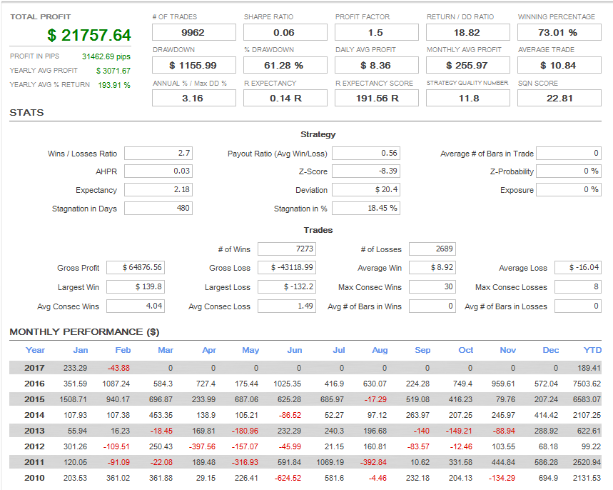Click the % Drawdown box 61.28 %

pos(285,66)
